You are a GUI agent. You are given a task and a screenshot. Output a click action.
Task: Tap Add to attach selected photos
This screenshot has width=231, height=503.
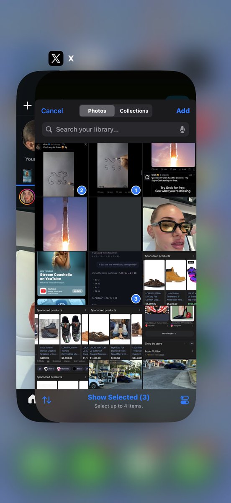(183, 111)
